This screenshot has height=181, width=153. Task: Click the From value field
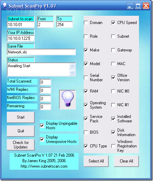pos(45,25)
